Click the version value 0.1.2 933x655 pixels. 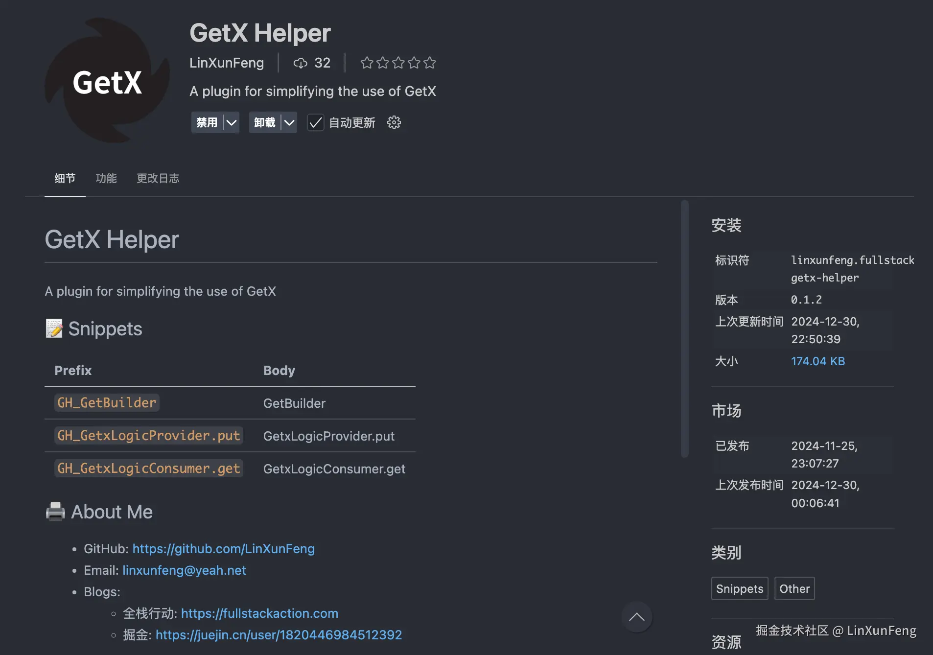(807, 300)
